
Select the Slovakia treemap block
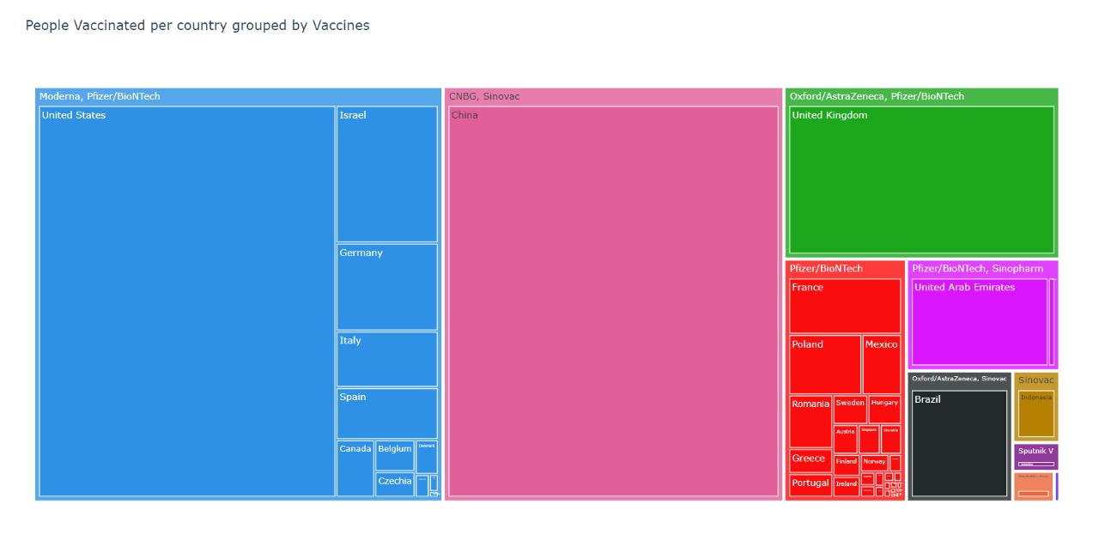pos(891,439)
